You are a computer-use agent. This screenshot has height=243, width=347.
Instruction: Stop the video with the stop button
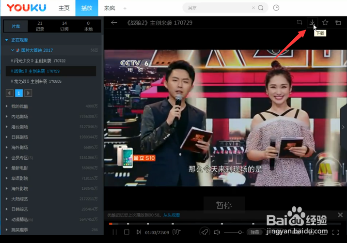tap(126, 232)
